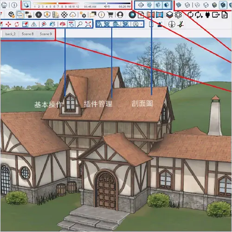This screenshot has width=232, height=232.
Task: Expand the dropdown arrow beside user icon
Action: [141, 24]
